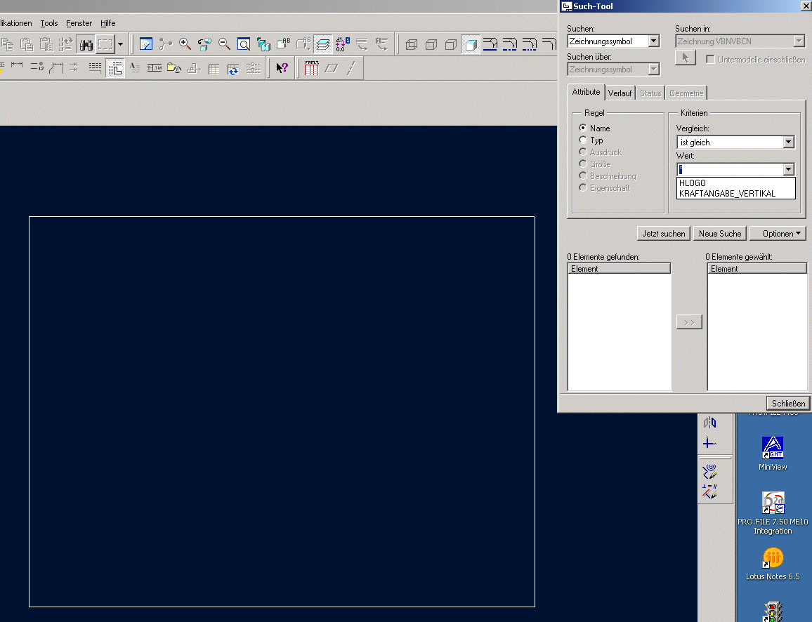812x622 pixels.
Task: Open the binoculars search tool icon
Action: click(x=86, y=44)
